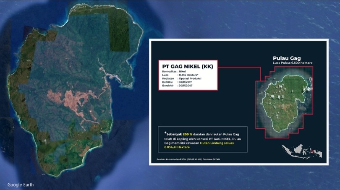
Task: Click the "13.136 Hektare*" area value
Action: coord(188,75)
